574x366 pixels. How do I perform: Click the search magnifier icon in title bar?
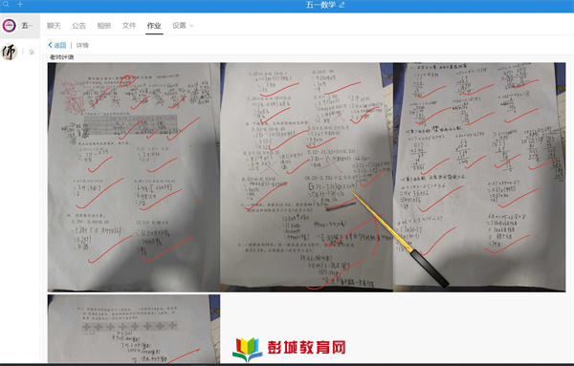(6, 5)
